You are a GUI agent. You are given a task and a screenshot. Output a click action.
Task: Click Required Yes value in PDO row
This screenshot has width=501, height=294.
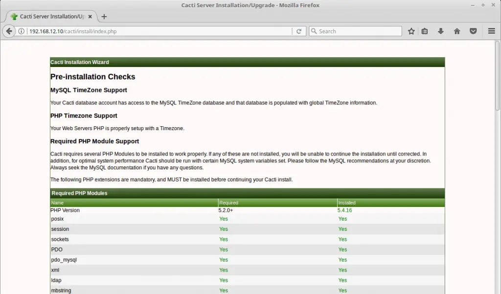(x=223, y=249)
